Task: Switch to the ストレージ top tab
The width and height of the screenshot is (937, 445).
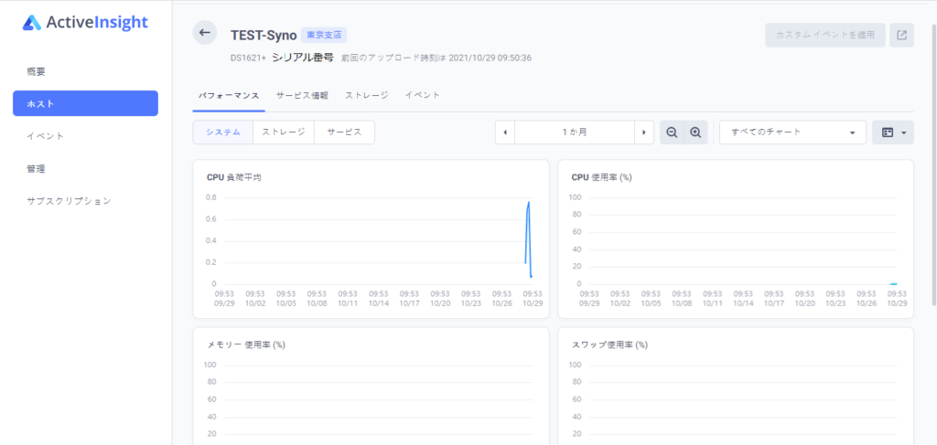Action: point(366,95)
